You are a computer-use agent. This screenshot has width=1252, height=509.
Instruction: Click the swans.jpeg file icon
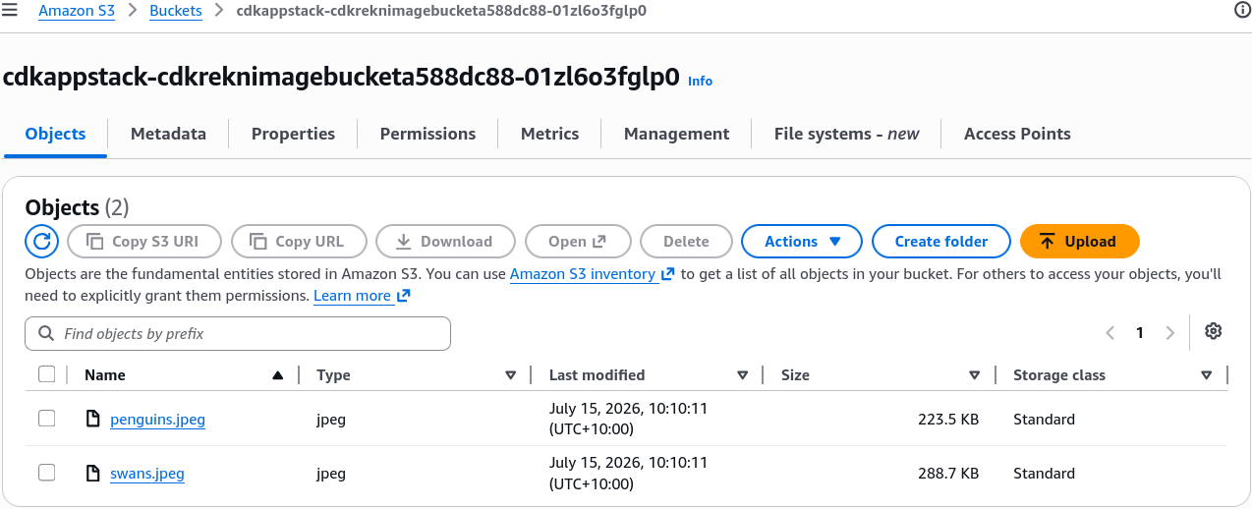[92, 474]
